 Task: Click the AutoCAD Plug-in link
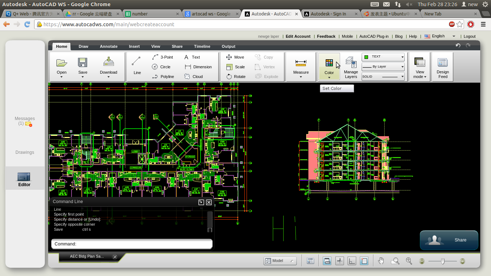point(374,36)
